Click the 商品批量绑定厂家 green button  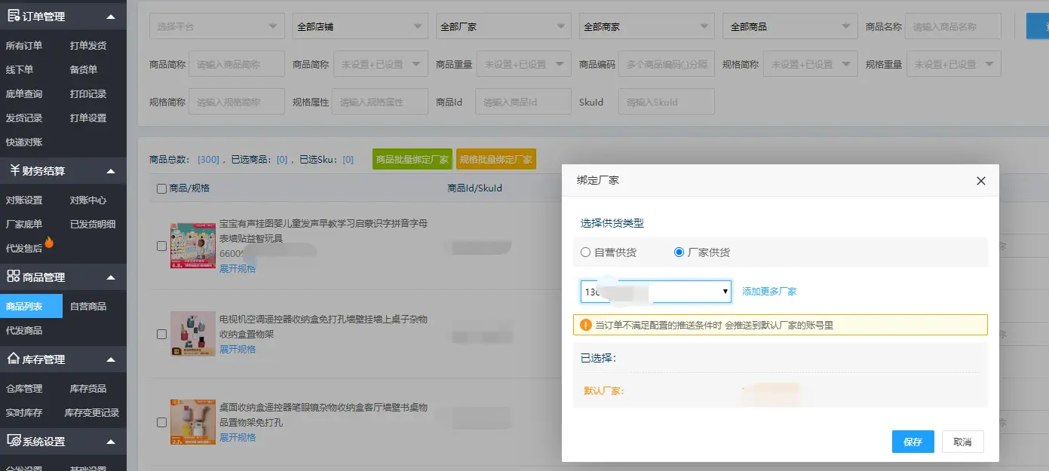[x=412, y=159]
